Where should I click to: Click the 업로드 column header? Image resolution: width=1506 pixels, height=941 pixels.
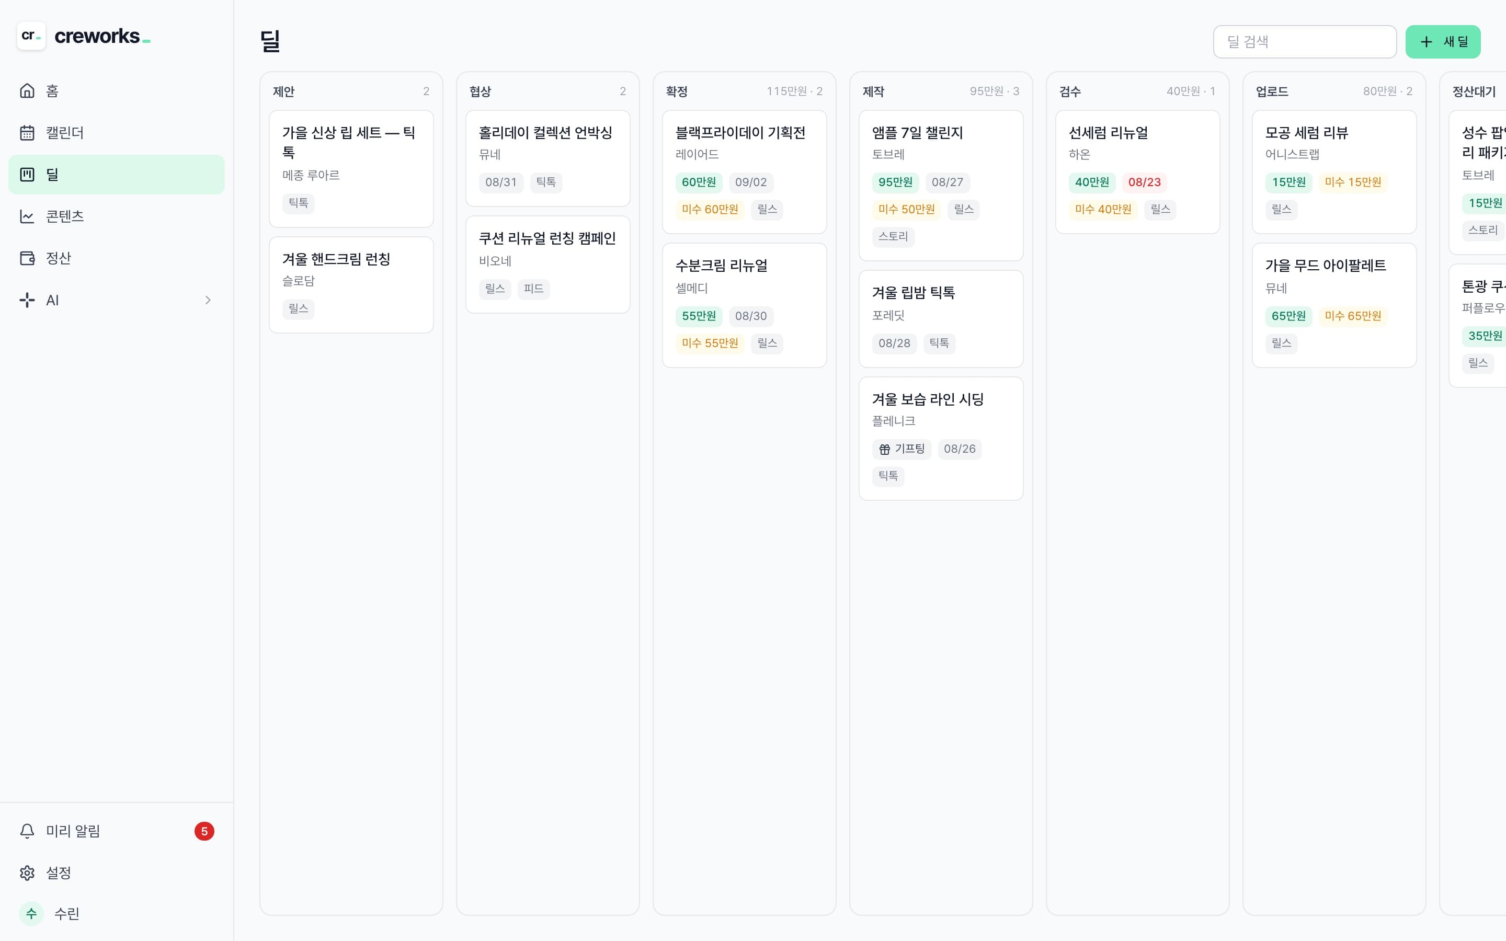click(1271, 91)
